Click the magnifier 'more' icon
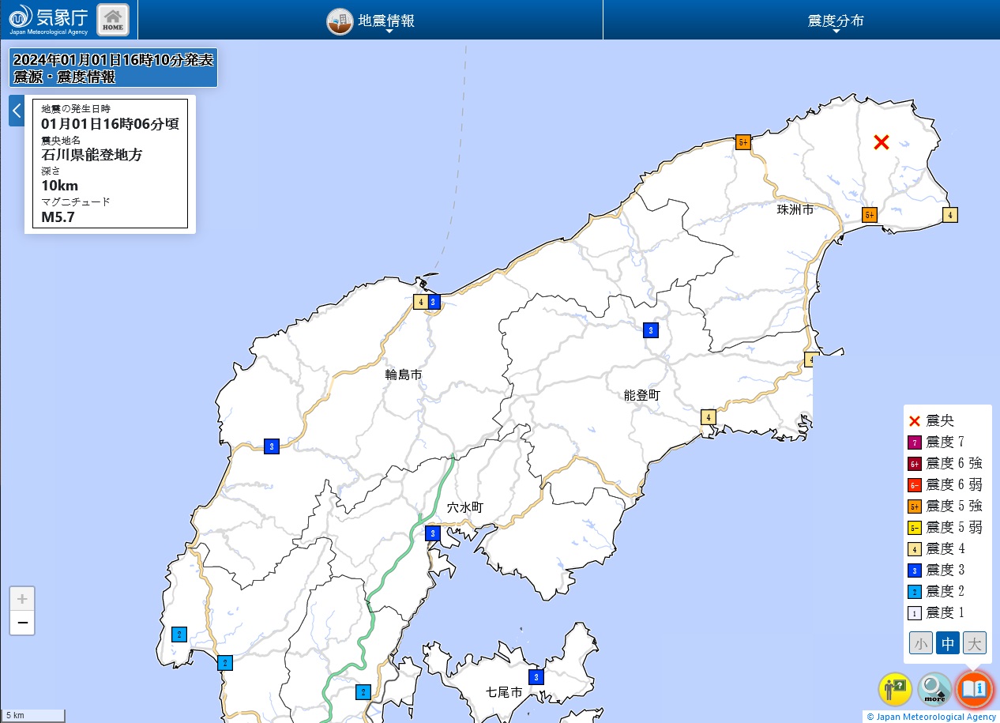This screenshot has height=723, width=1000. pos(934,689)
